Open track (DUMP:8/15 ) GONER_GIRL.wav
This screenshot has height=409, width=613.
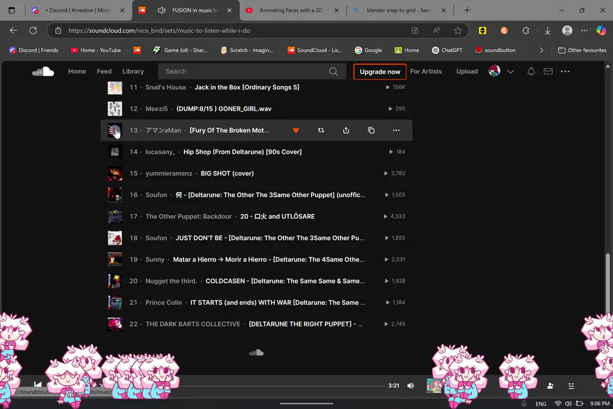223,109
